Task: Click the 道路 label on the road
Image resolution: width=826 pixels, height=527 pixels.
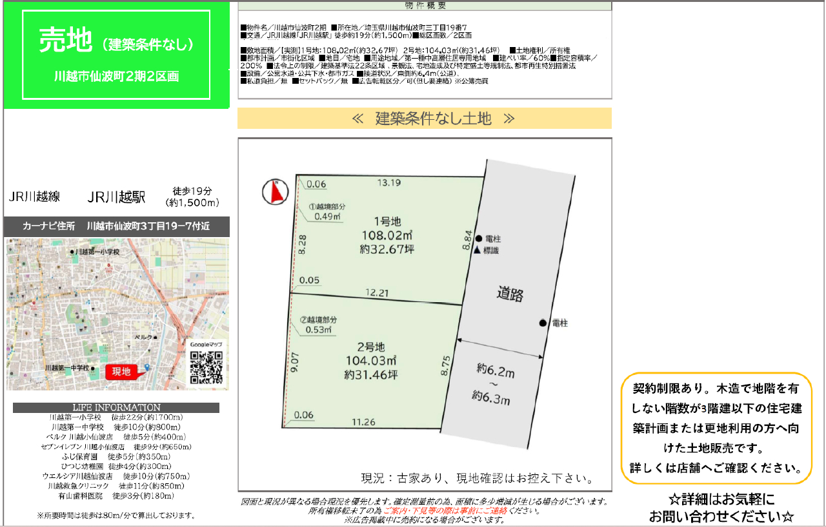Action: click(x=510, y=294)
